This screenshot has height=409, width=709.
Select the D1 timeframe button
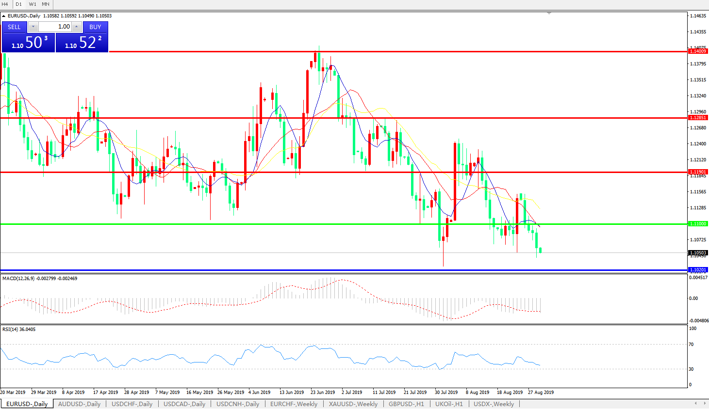click(18, 4)
